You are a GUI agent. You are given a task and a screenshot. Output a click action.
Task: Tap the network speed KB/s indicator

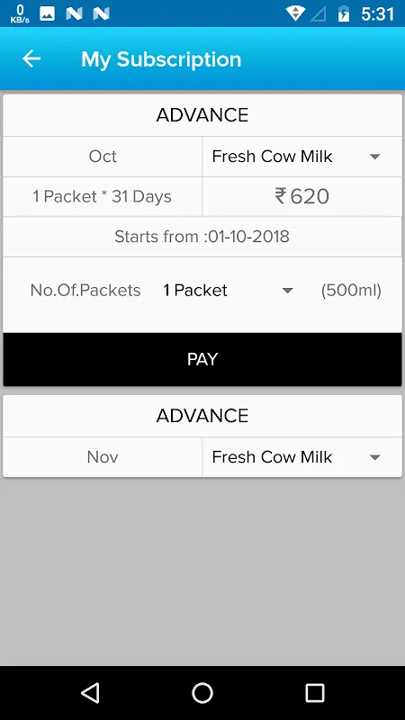pyautogui.click(x=20, y=13)
